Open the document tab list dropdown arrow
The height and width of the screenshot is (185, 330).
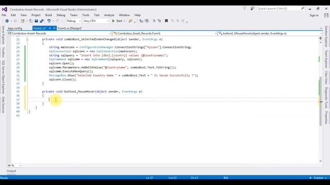point(321,28)
